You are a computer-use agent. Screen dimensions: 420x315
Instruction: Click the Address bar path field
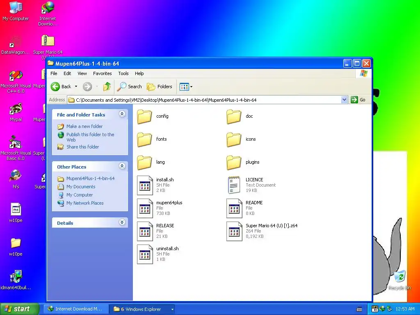click(204, 100)
